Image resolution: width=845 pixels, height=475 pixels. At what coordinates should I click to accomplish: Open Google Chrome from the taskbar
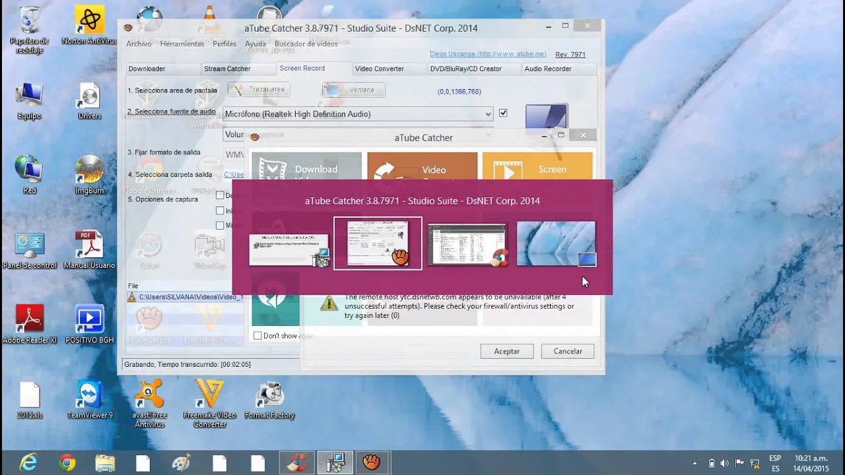point(67,462)
